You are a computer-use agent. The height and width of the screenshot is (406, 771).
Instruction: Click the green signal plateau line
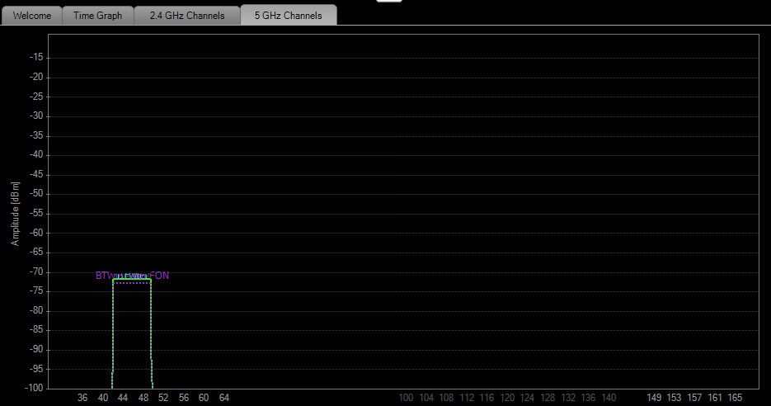[x=132, y=279]
